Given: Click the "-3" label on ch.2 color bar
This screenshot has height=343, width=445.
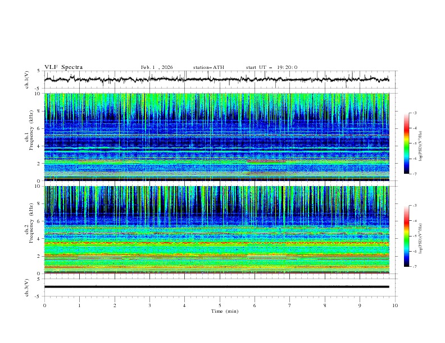Looking at the screenshot, I should point(414,206).
